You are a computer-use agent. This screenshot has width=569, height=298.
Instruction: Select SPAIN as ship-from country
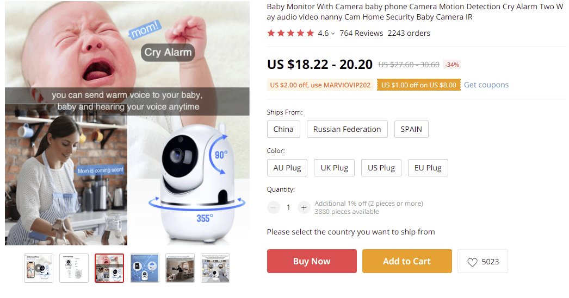pyautogui.click(x=411, y=129)
